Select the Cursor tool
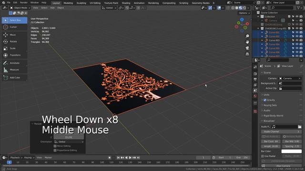 (x=14, y=27)
